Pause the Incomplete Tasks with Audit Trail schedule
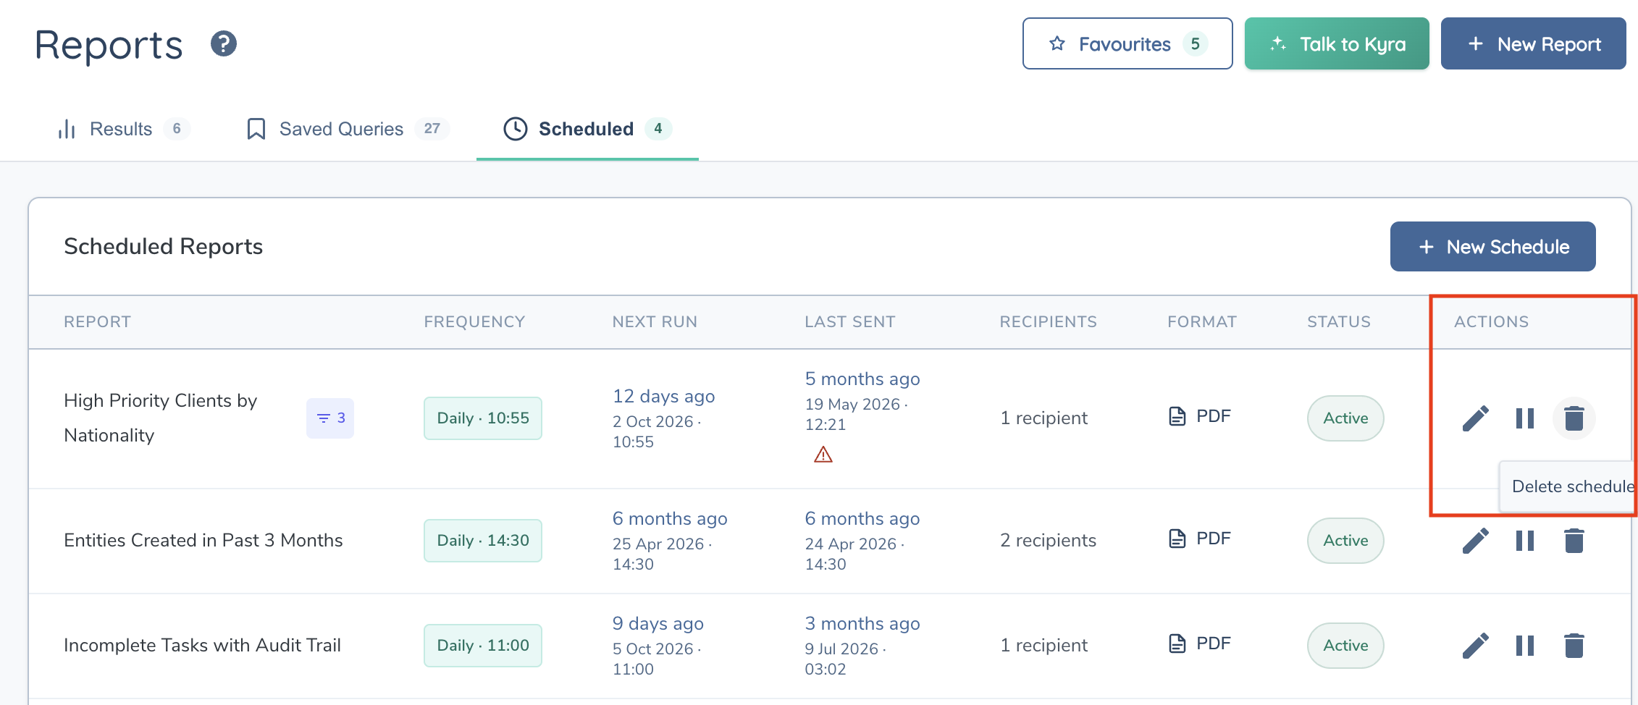 coord(1525,646)
